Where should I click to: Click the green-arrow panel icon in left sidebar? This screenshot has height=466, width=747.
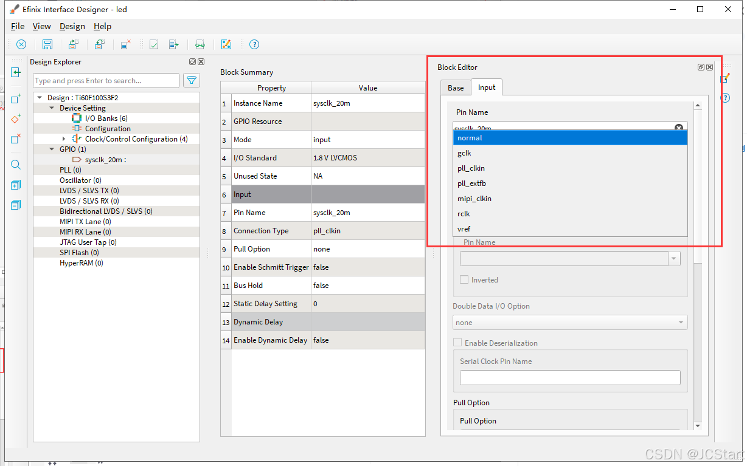[16, 72]
